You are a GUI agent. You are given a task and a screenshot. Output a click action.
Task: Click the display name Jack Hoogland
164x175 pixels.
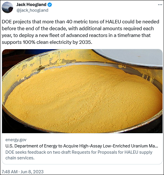[31, 5]
